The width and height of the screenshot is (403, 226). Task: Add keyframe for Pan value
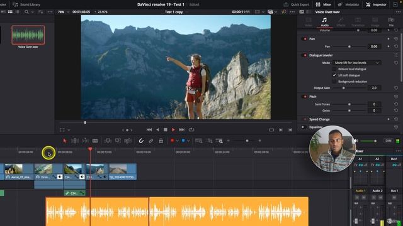pos(389,46)
